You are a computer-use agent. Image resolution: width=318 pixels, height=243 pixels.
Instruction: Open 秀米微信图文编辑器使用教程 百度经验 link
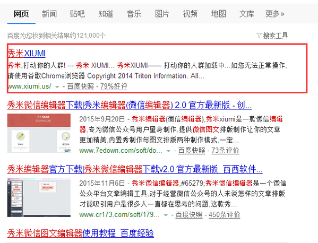pos(81,233)
